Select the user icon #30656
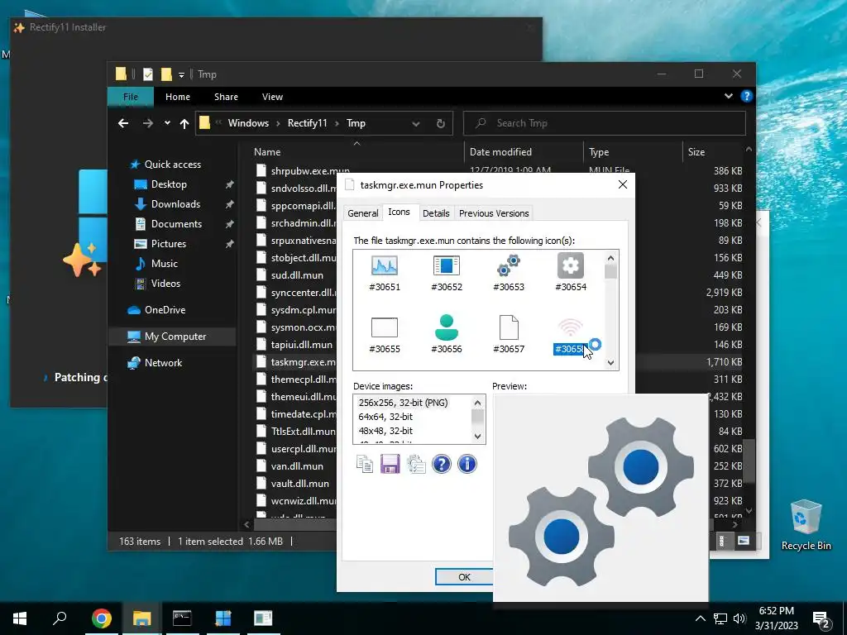This screenshot has height=635, width=847. 446,335
